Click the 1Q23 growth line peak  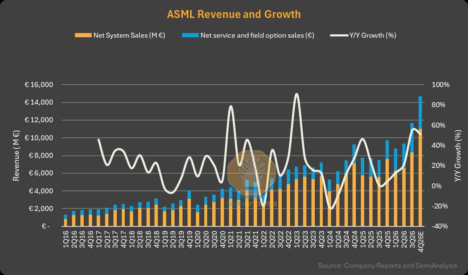[x=296, y=94]
